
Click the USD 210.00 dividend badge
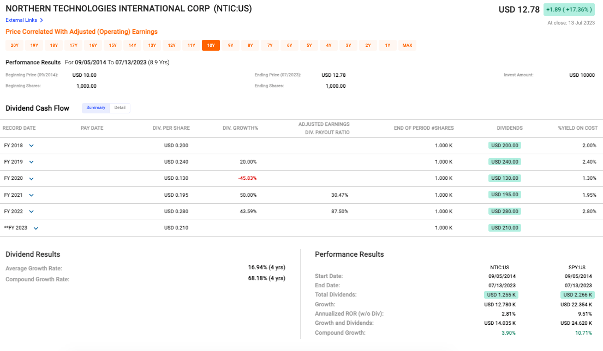(505, 228)
